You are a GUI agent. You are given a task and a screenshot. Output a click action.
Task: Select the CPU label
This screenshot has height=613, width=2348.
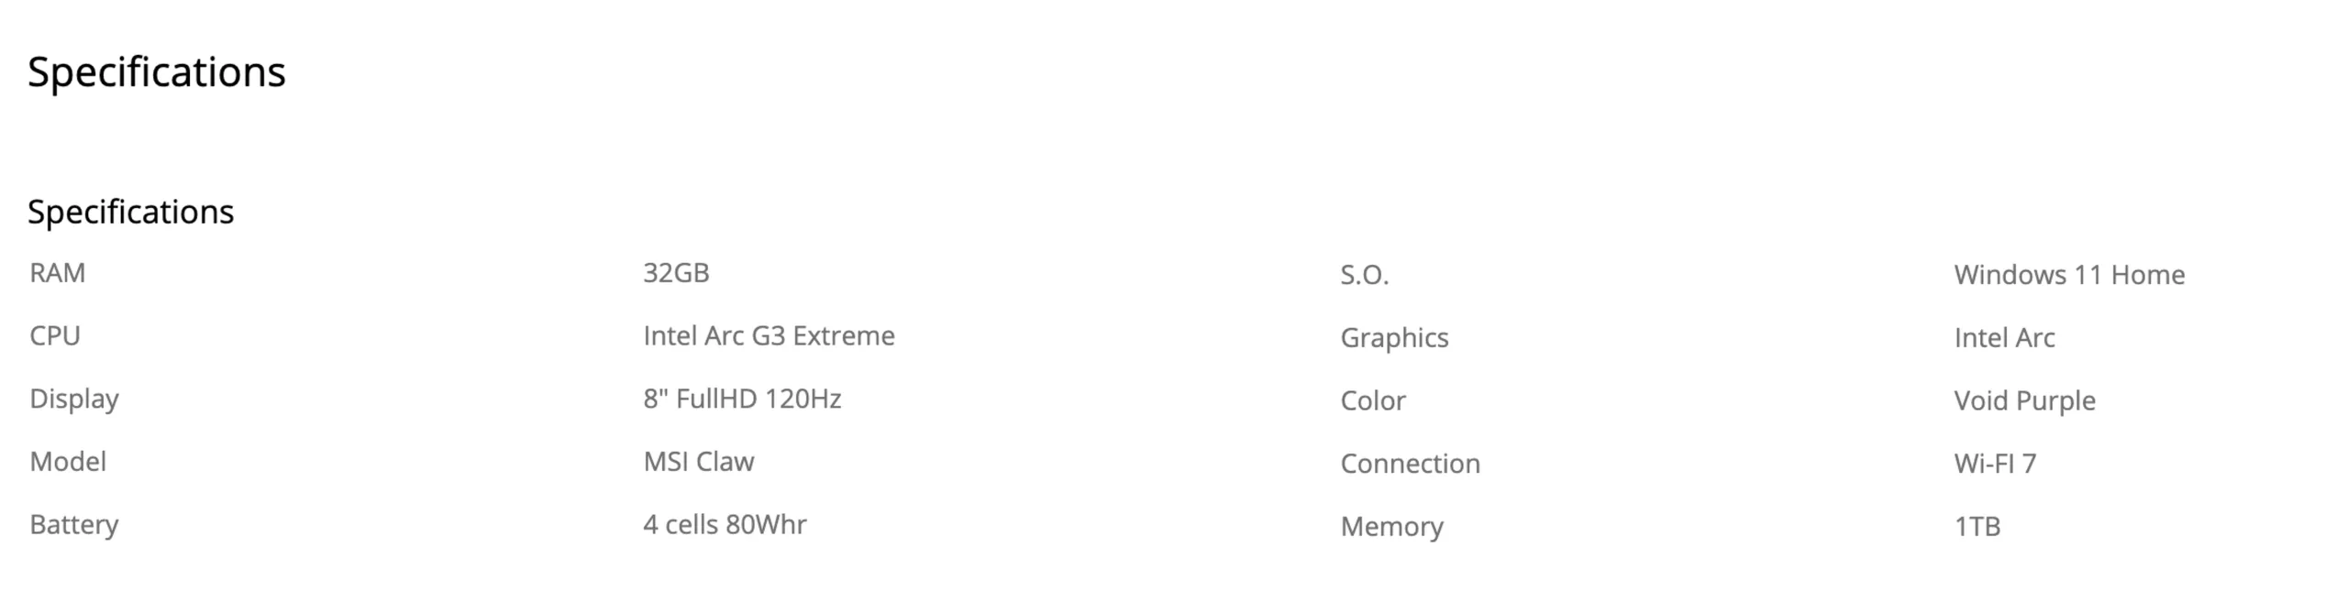tap(55, 336)
